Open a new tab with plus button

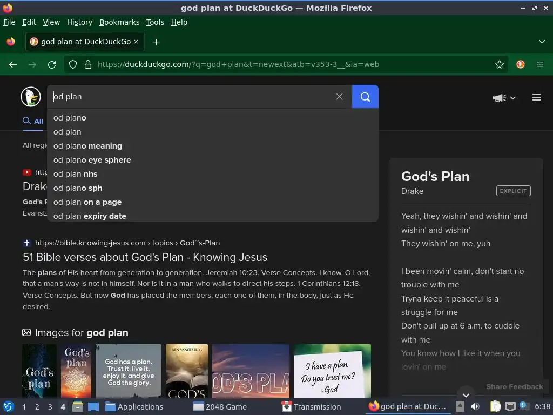(x=156, y=42)
